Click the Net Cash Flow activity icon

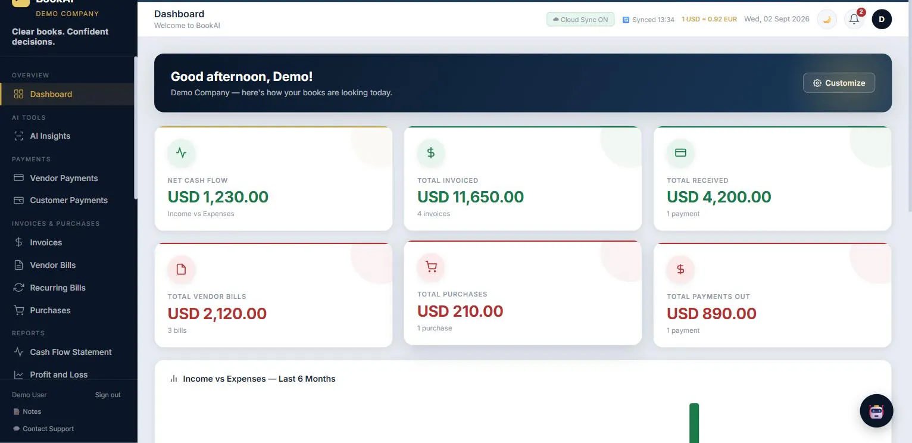coord(182,153)
